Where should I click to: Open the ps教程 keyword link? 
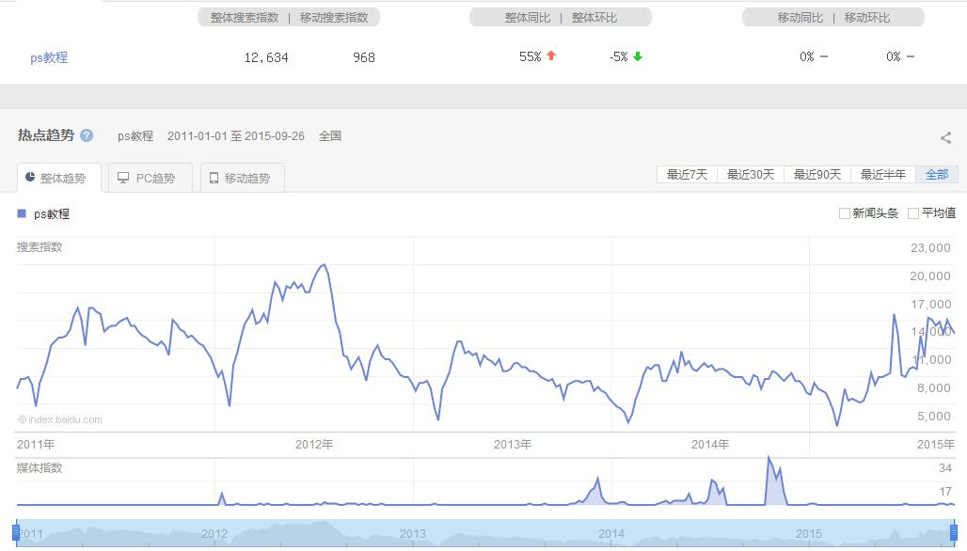coord(49,57)
